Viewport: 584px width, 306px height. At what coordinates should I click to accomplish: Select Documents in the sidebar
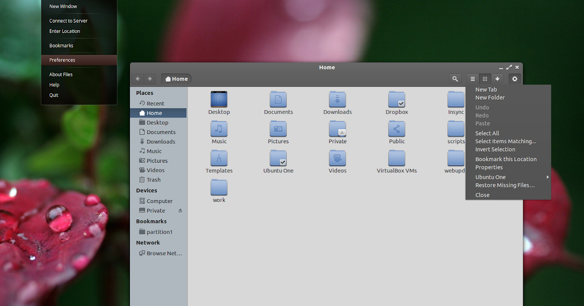[x=159, y=132]
